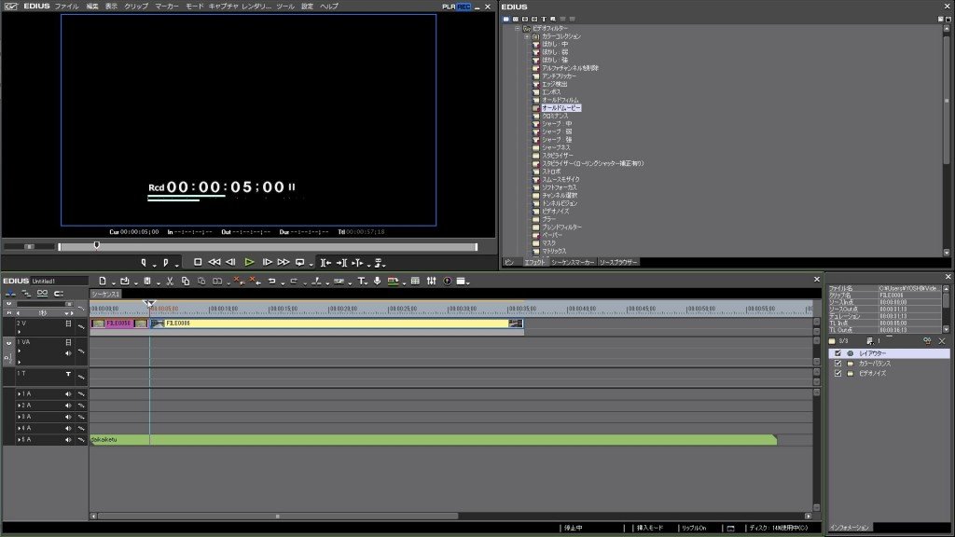Select the シーケンス1 sequence tab
955x537 pixels.
[105, 294]
